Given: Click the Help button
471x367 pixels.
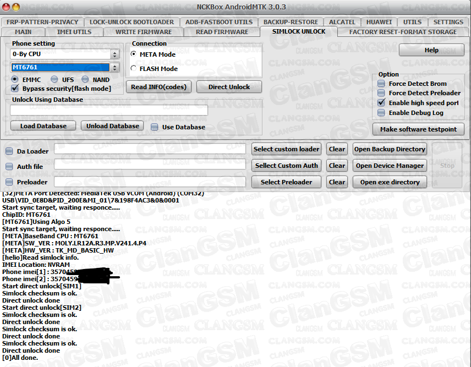Looking at the screenshot, I should [431, 50].
